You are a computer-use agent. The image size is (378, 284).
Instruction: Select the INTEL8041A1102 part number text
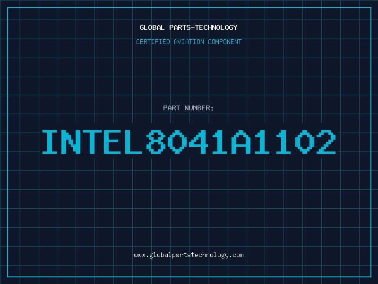[189, 142]
